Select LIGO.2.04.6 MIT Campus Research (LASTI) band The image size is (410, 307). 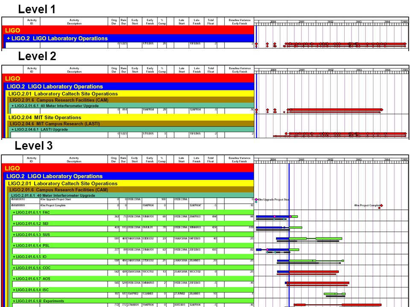131,124
